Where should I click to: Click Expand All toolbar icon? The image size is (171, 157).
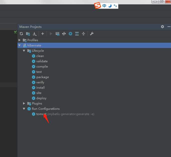(x=77, y=34)
